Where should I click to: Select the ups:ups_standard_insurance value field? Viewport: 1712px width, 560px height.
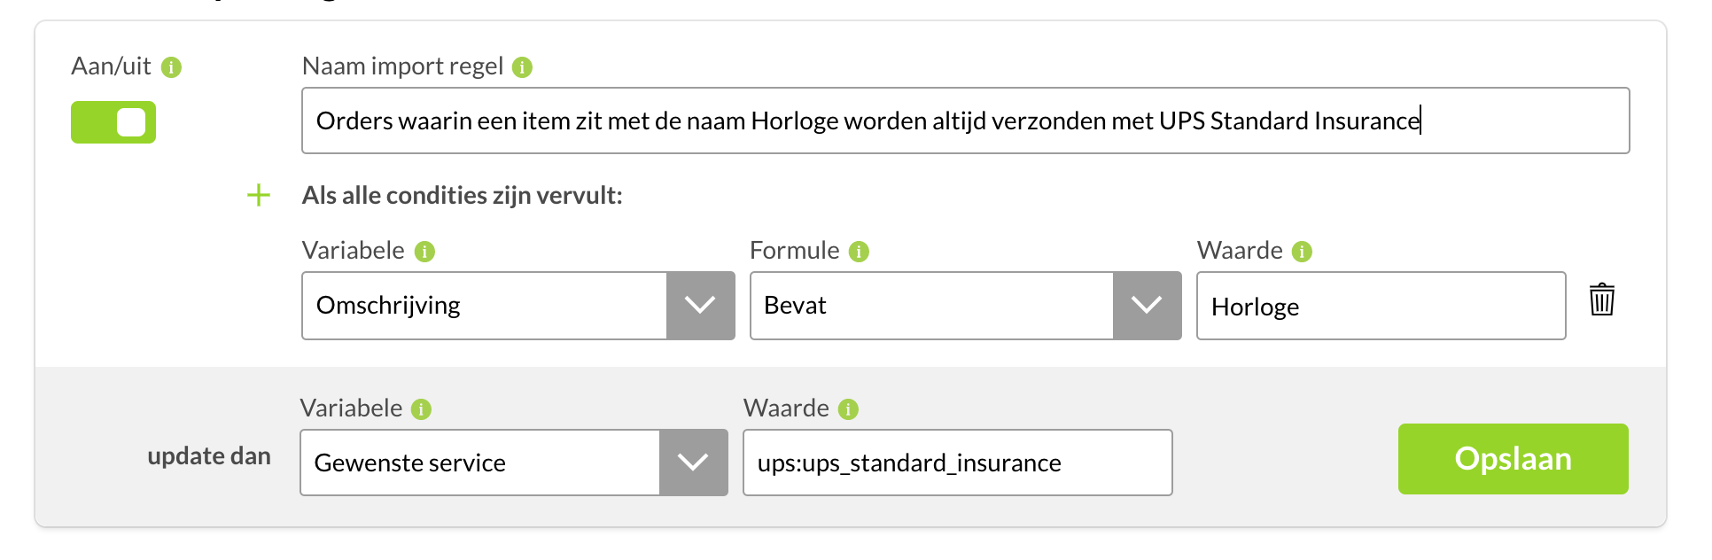click(957, 463)
